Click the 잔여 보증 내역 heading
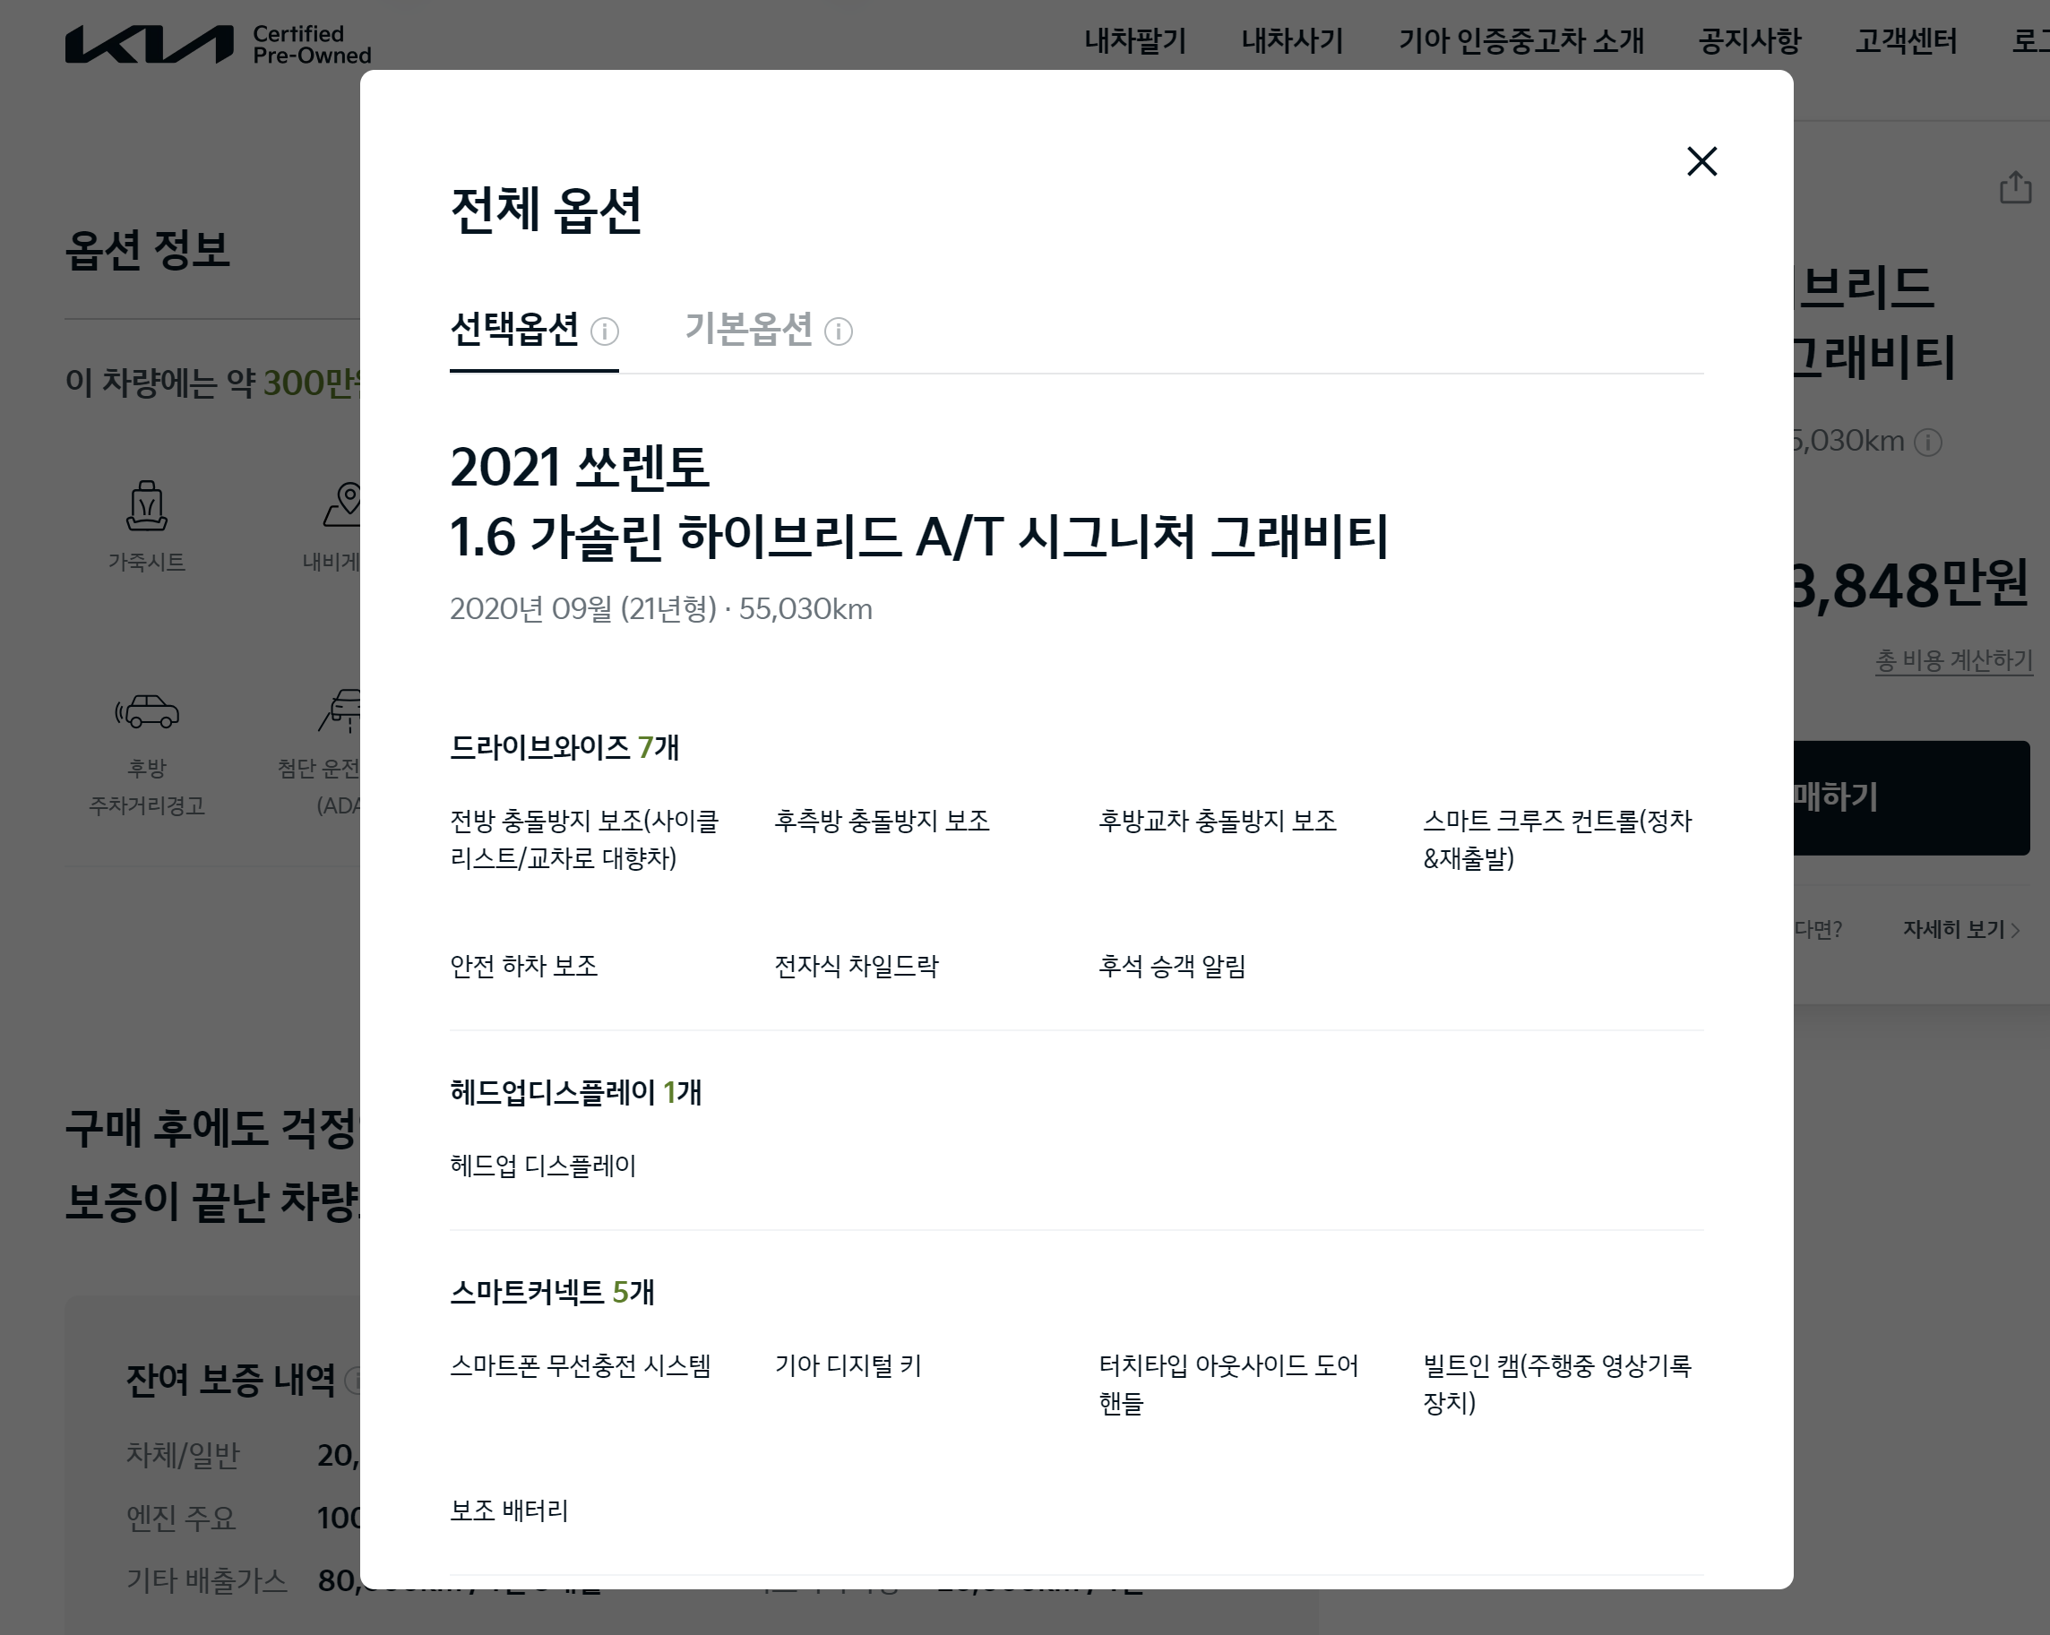Viewport: 2050px width, 1635px height. click(x=231, y=1381)
